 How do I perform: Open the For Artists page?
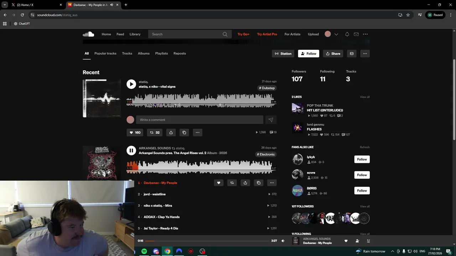[292, 34]
